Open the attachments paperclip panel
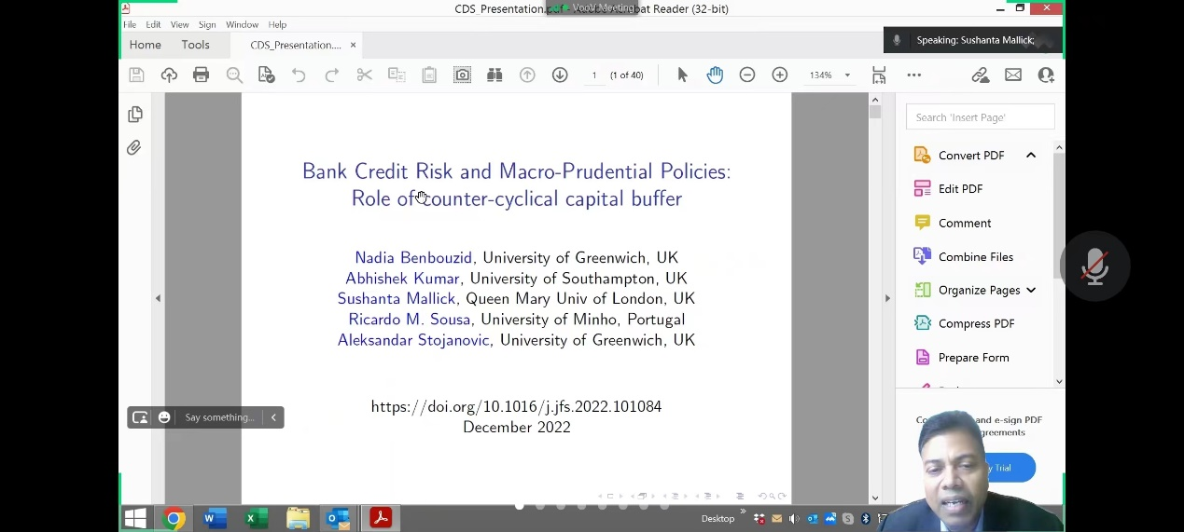This screenshot has width=1184, height=532. (135, 148)
